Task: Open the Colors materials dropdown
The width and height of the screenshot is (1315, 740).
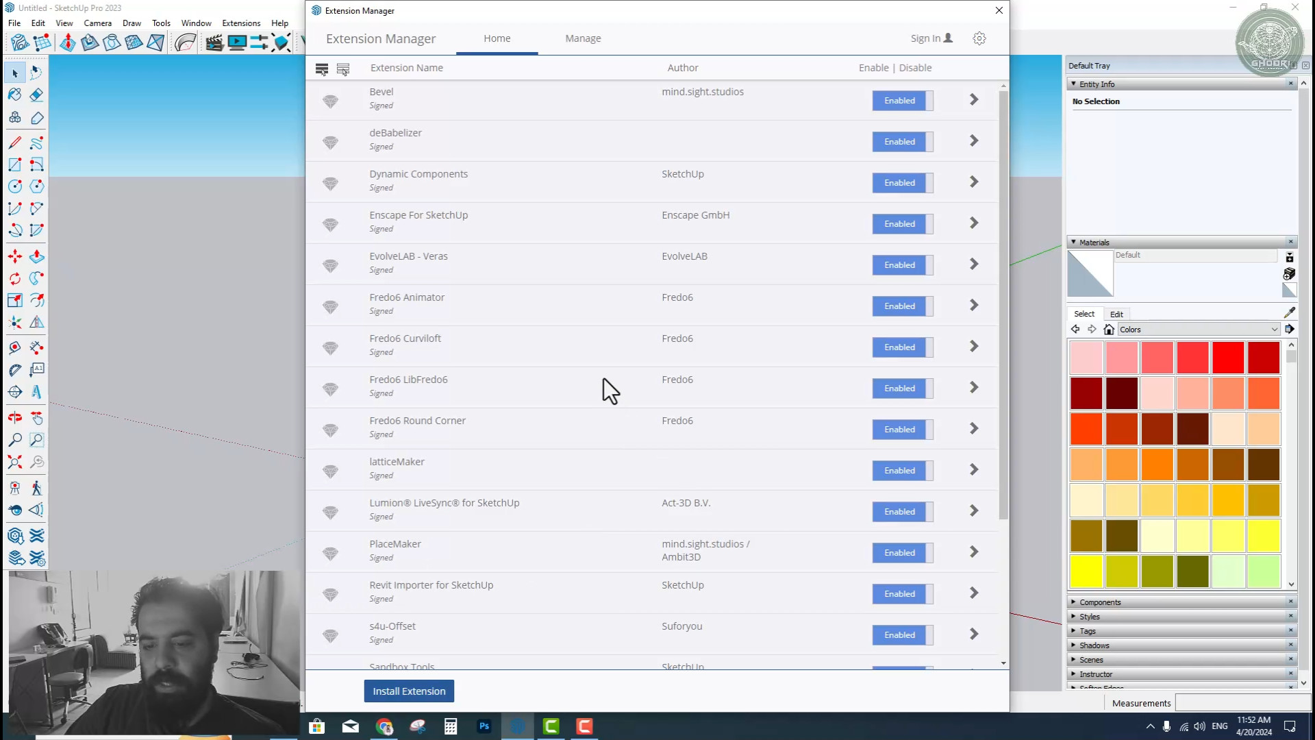Action: tap(1199, 330)
